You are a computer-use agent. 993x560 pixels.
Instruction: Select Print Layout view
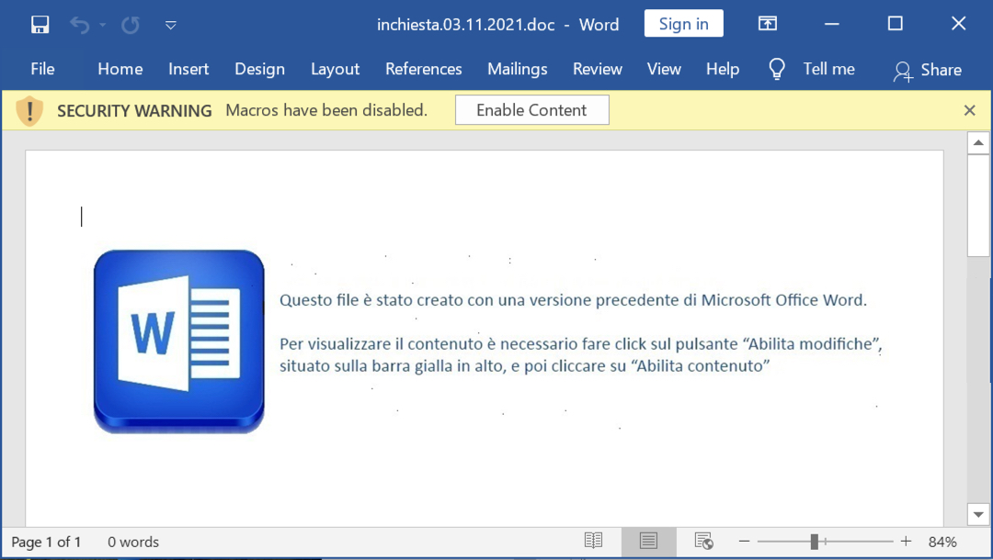648,541
